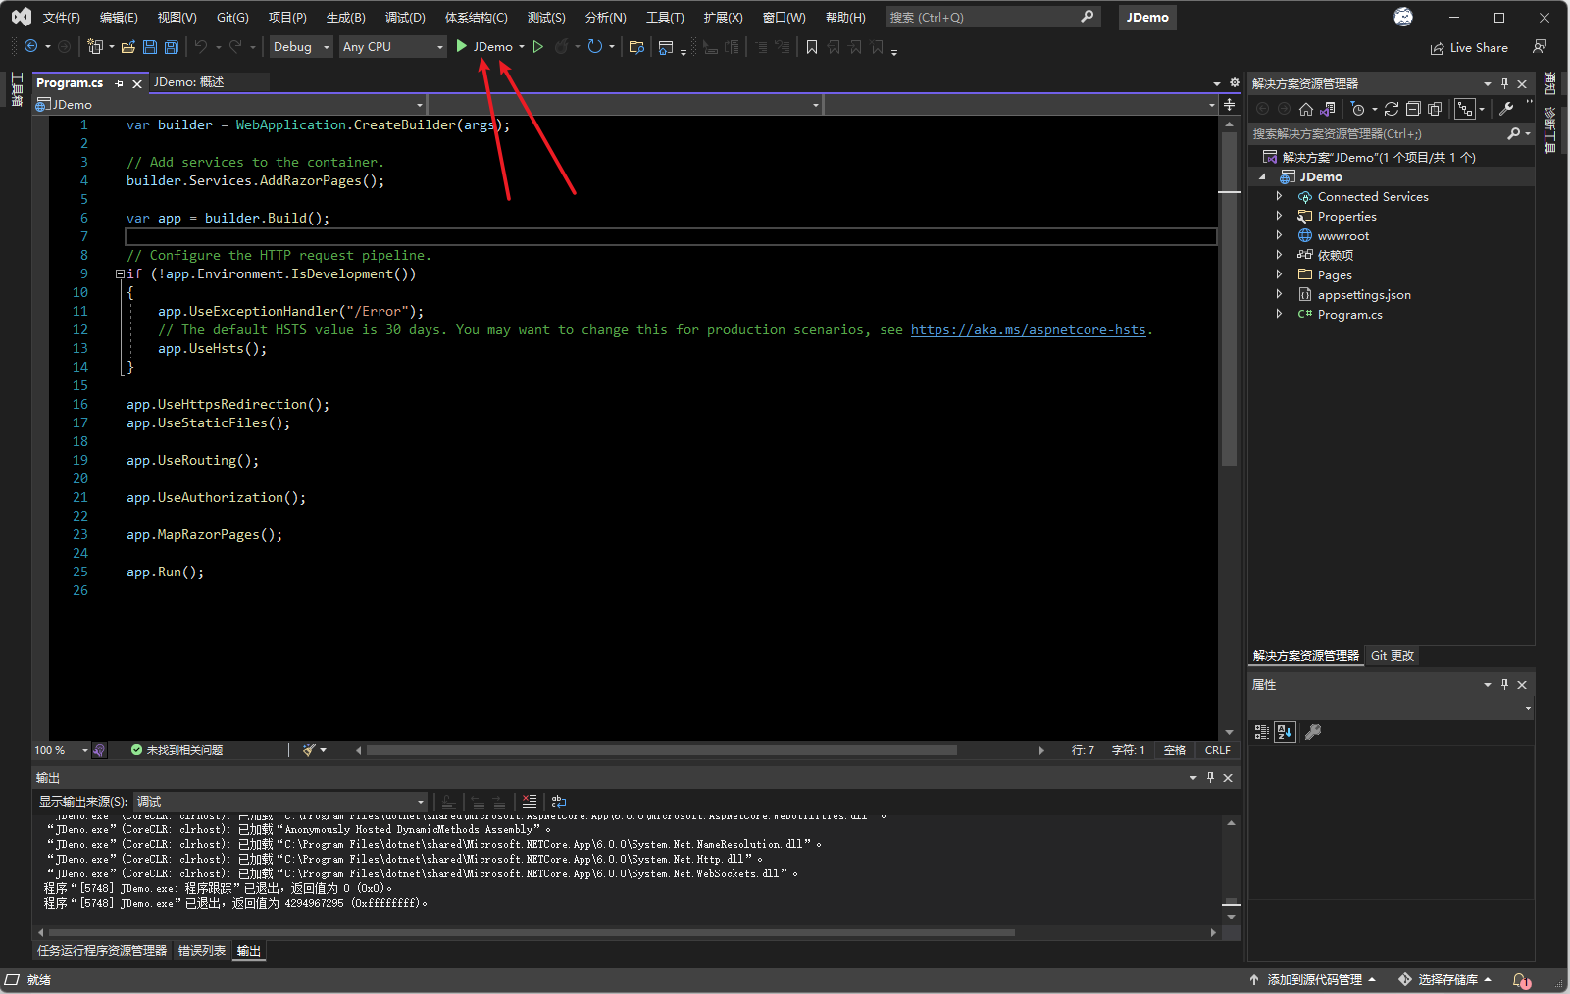This screenshot has height=994, width=1570.
Task: Toggle auto-hide pin on the Properties panel
Action: (1505, 684)
